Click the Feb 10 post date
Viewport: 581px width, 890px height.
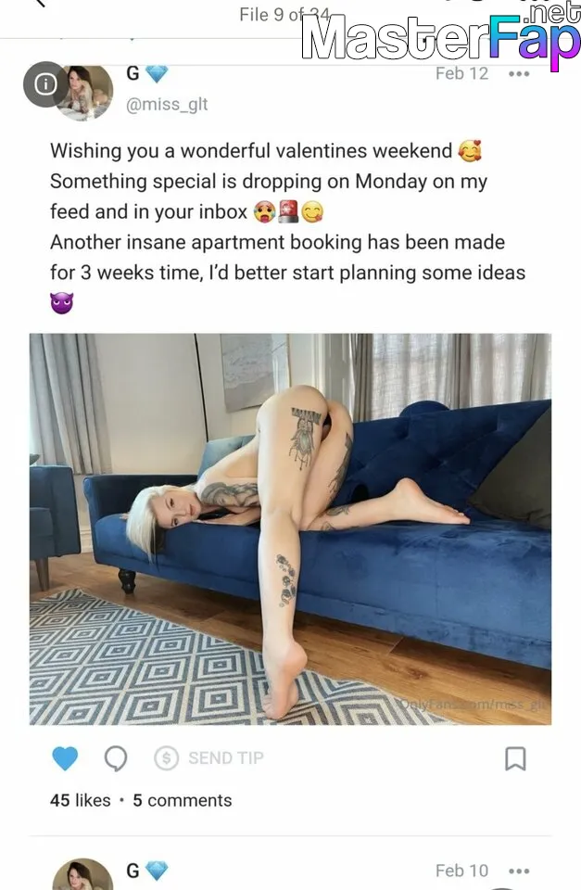point(461,871)
